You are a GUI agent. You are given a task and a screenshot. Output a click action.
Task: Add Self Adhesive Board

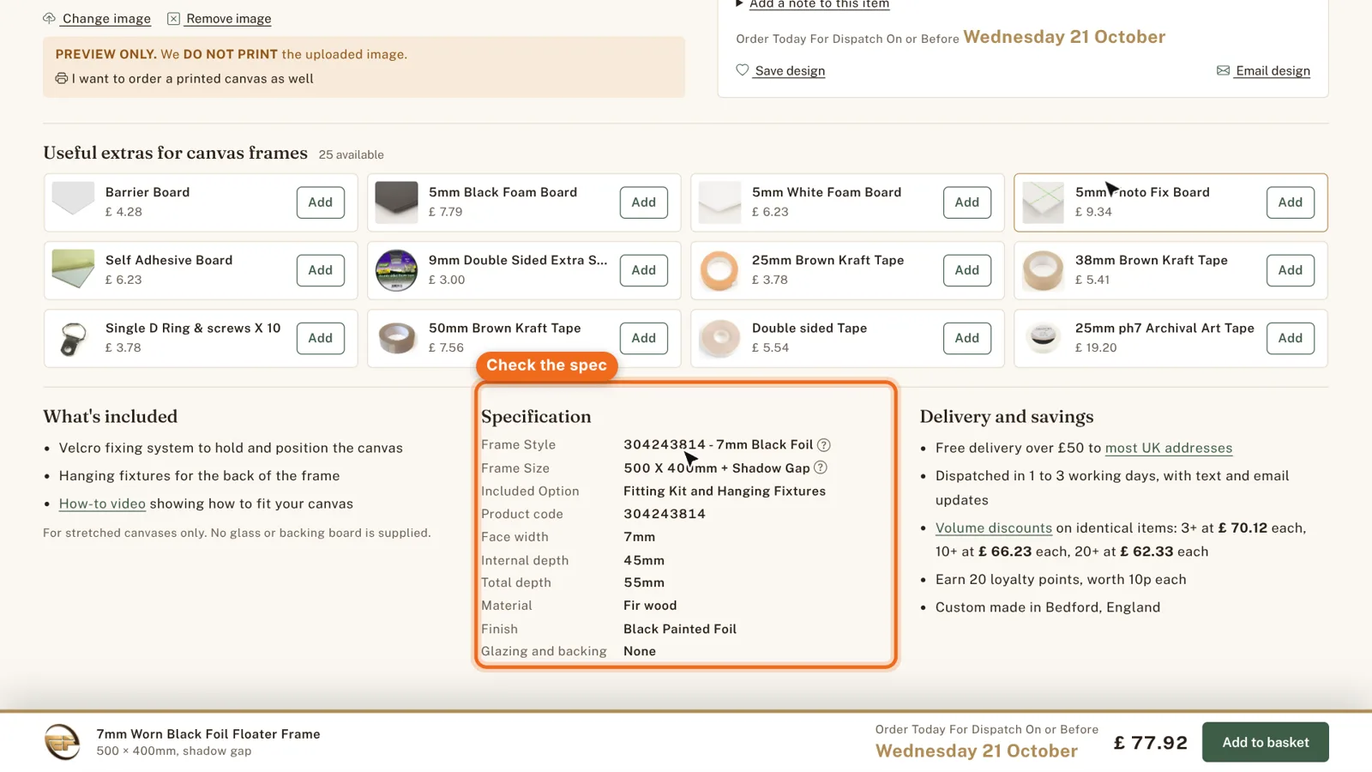coord(321,270)
